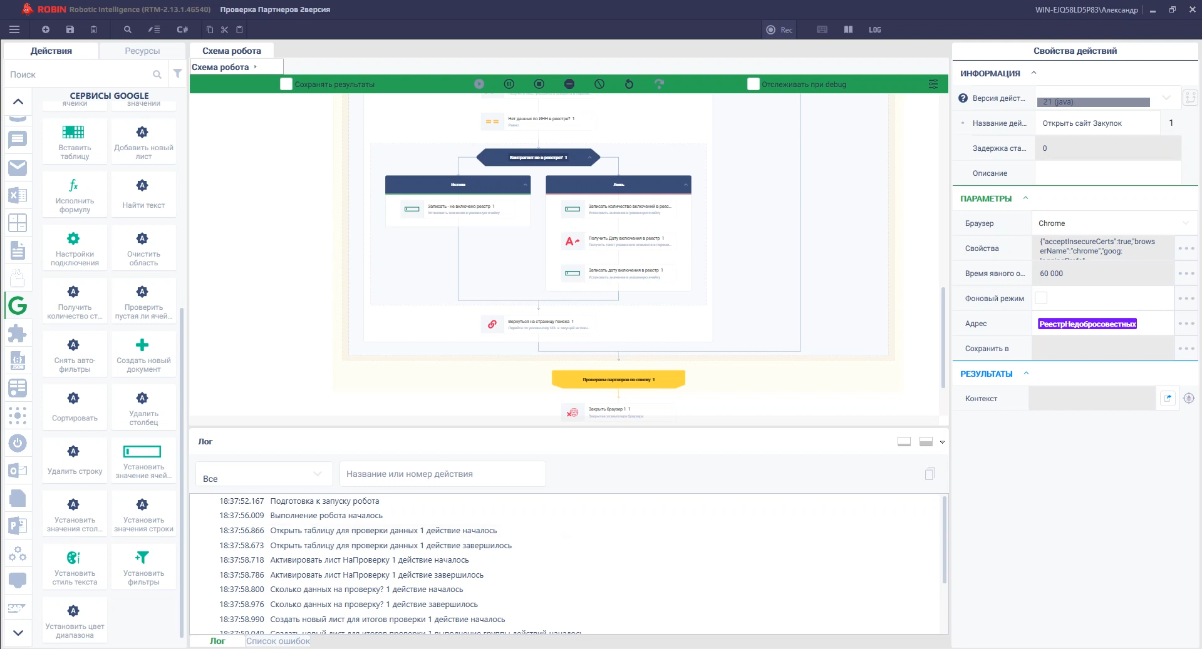Toggle the Фоновый режим checkbox
This screenshot has width=1202, height=649.
point(1041,299)
